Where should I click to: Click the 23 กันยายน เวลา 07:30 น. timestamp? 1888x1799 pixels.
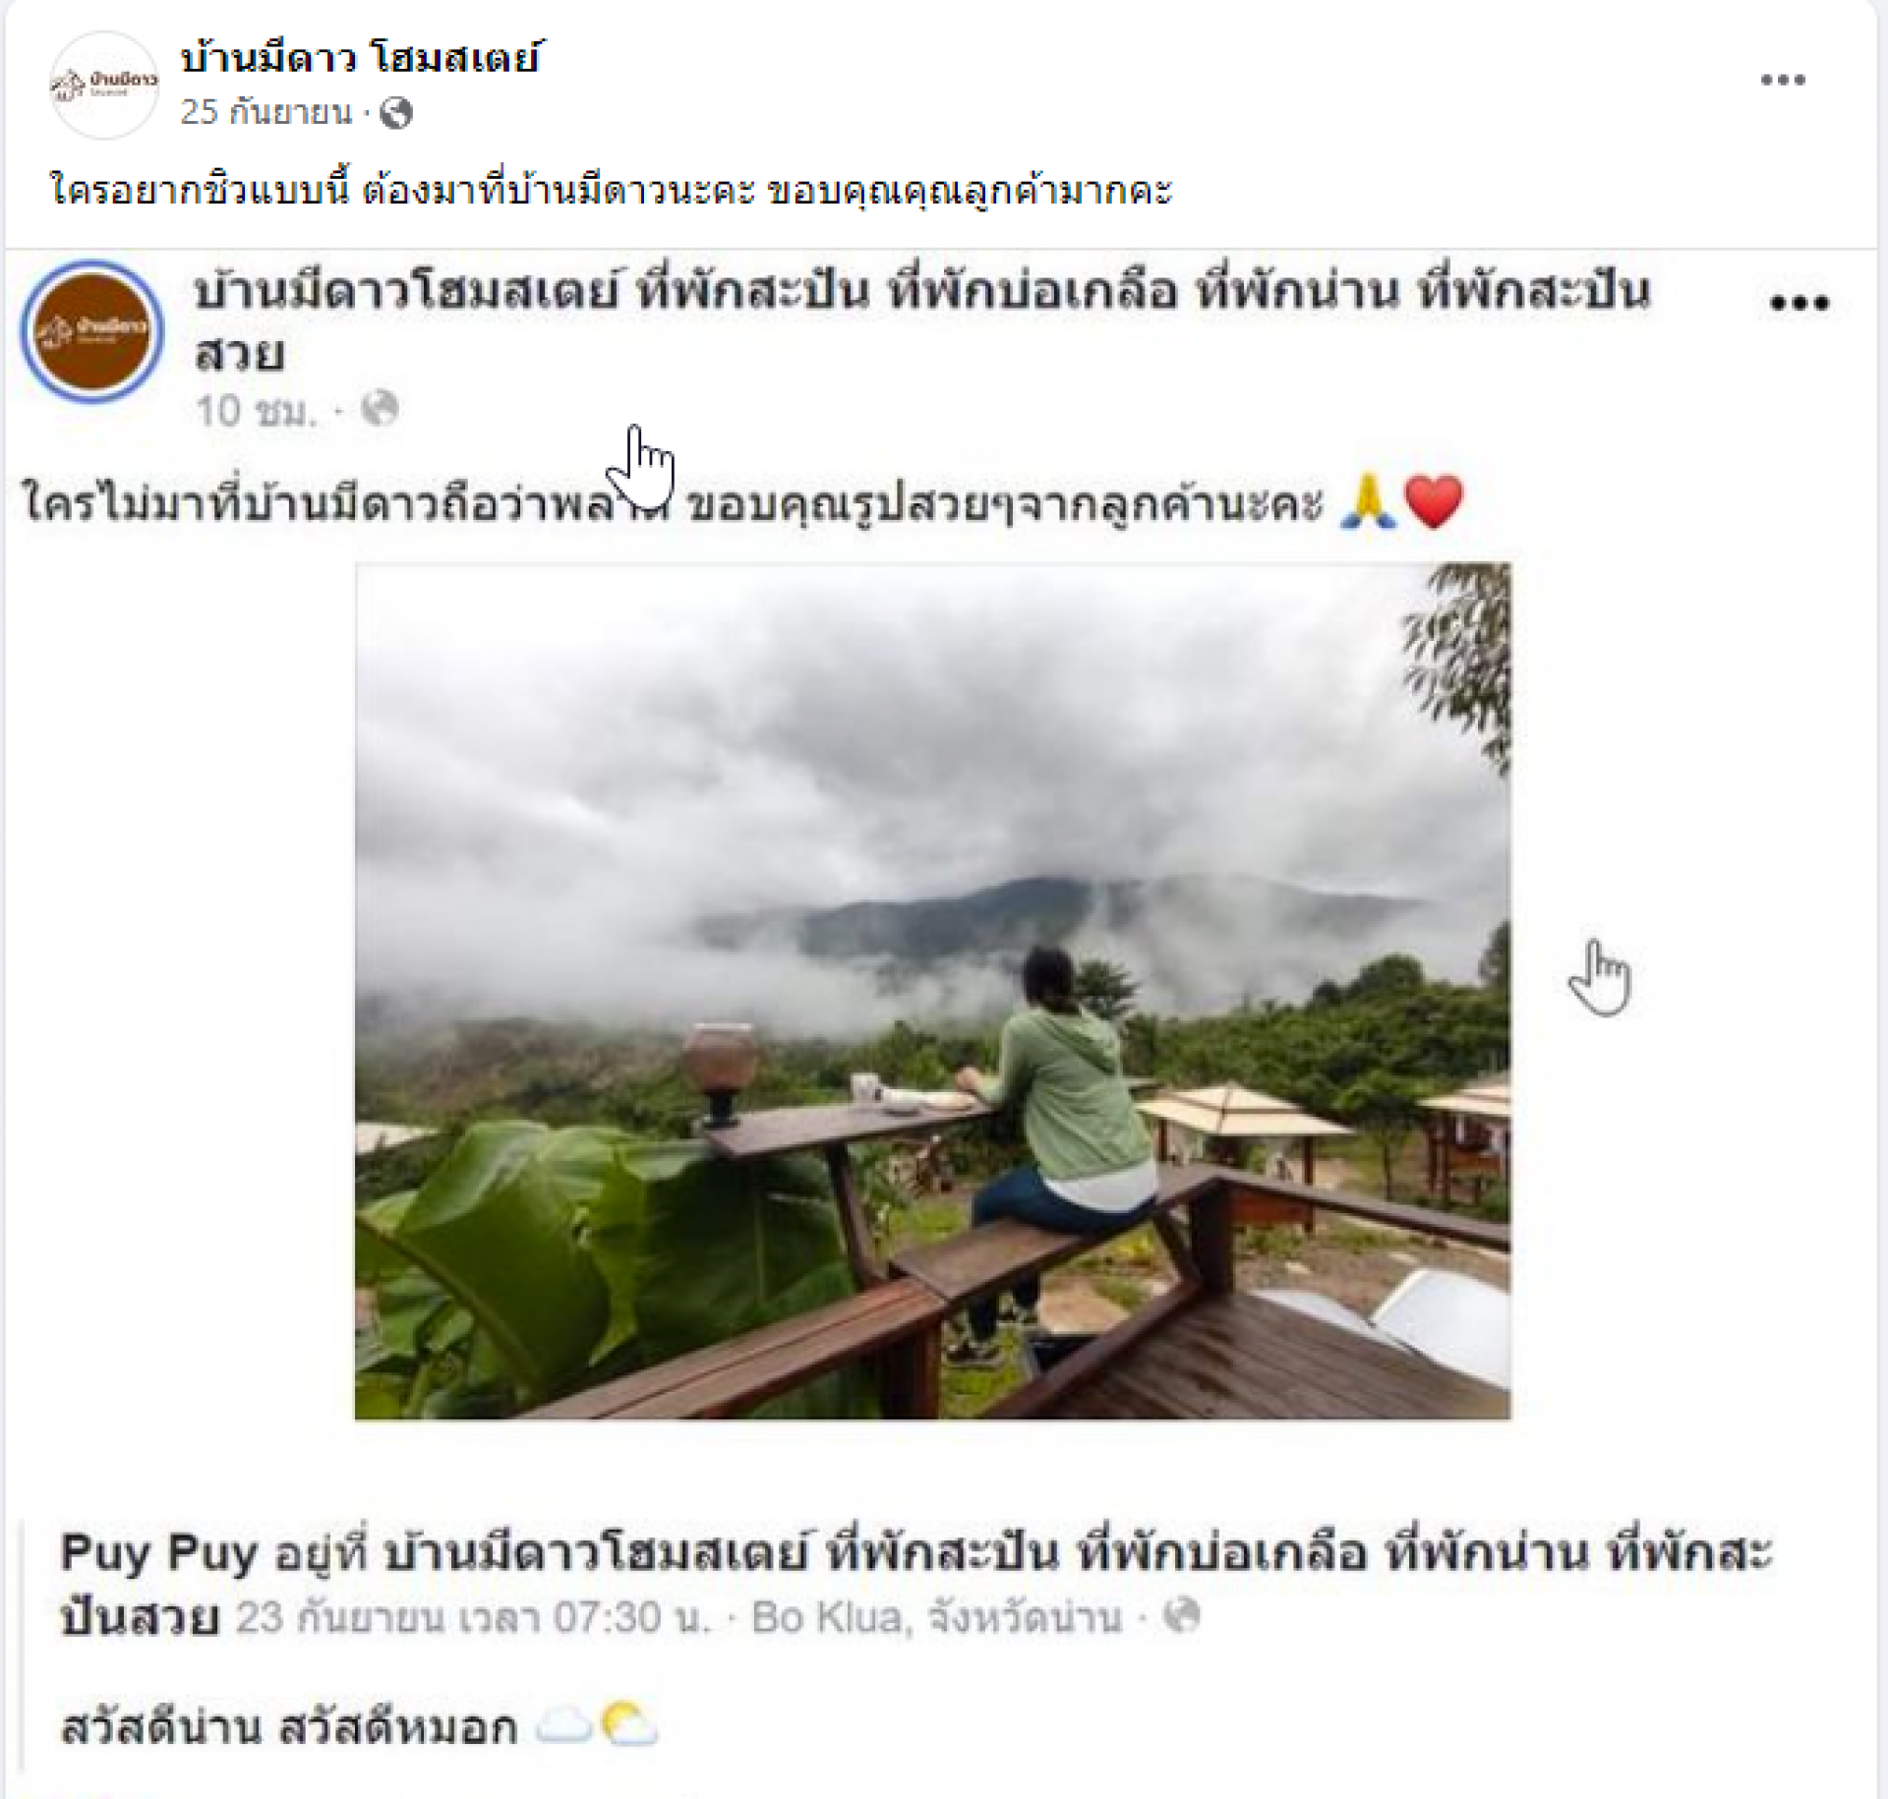(472, 1617)
